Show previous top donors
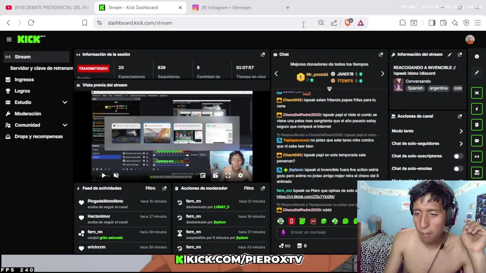The image size is (486, 273). click(276, 74)
